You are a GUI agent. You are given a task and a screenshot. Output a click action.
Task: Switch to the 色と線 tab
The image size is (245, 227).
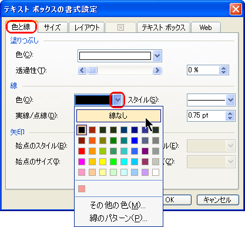21,27
